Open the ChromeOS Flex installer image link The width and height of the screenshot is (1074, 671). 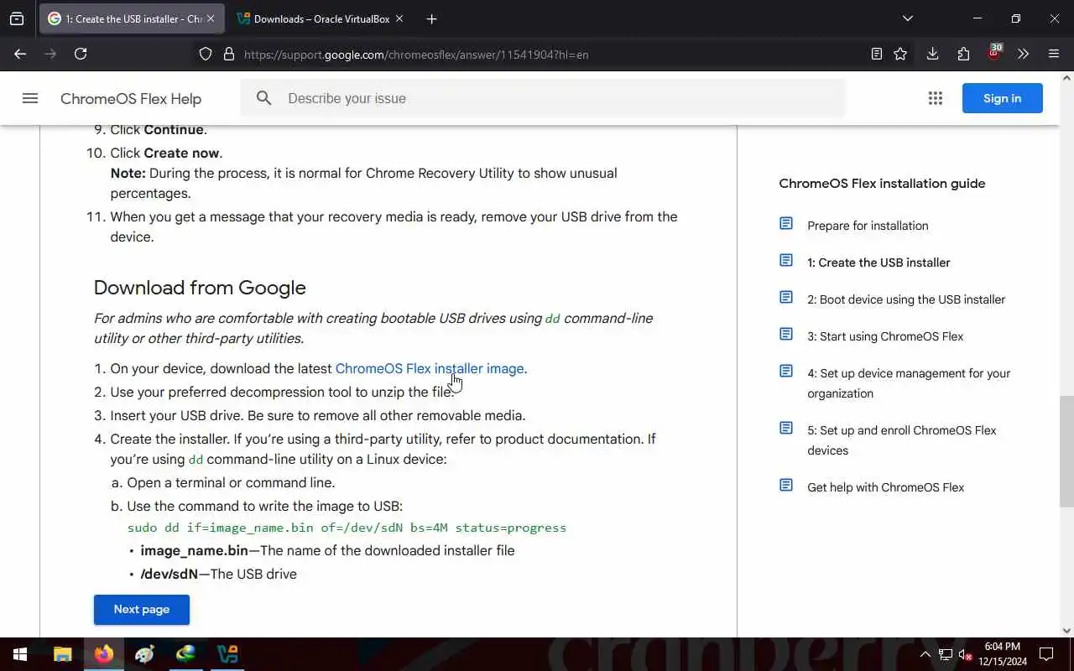[430, 368]
